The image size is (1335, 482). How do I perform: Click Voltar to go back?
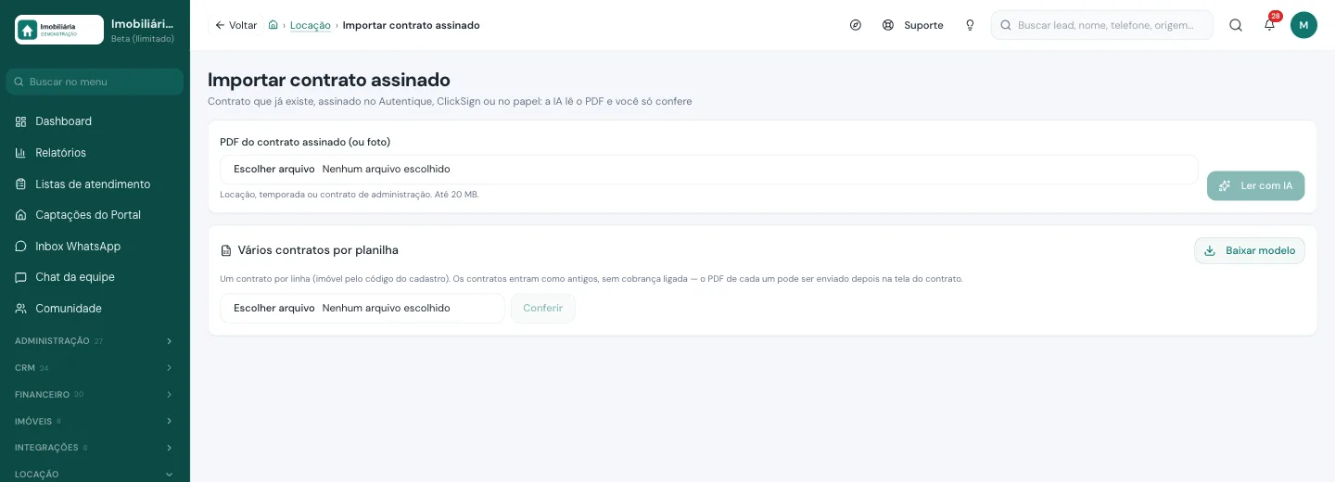(235, 25)
